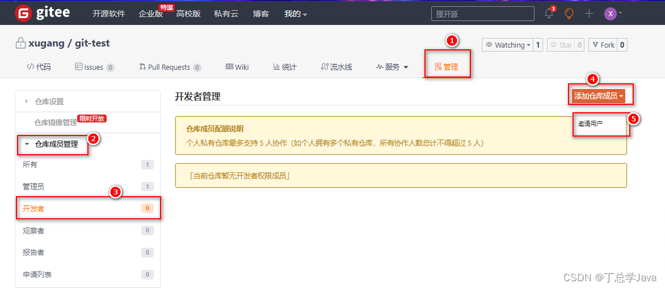The height and width of the screenshot is (288, 665).
Task: Fork the repository
Action: [603, 45]
